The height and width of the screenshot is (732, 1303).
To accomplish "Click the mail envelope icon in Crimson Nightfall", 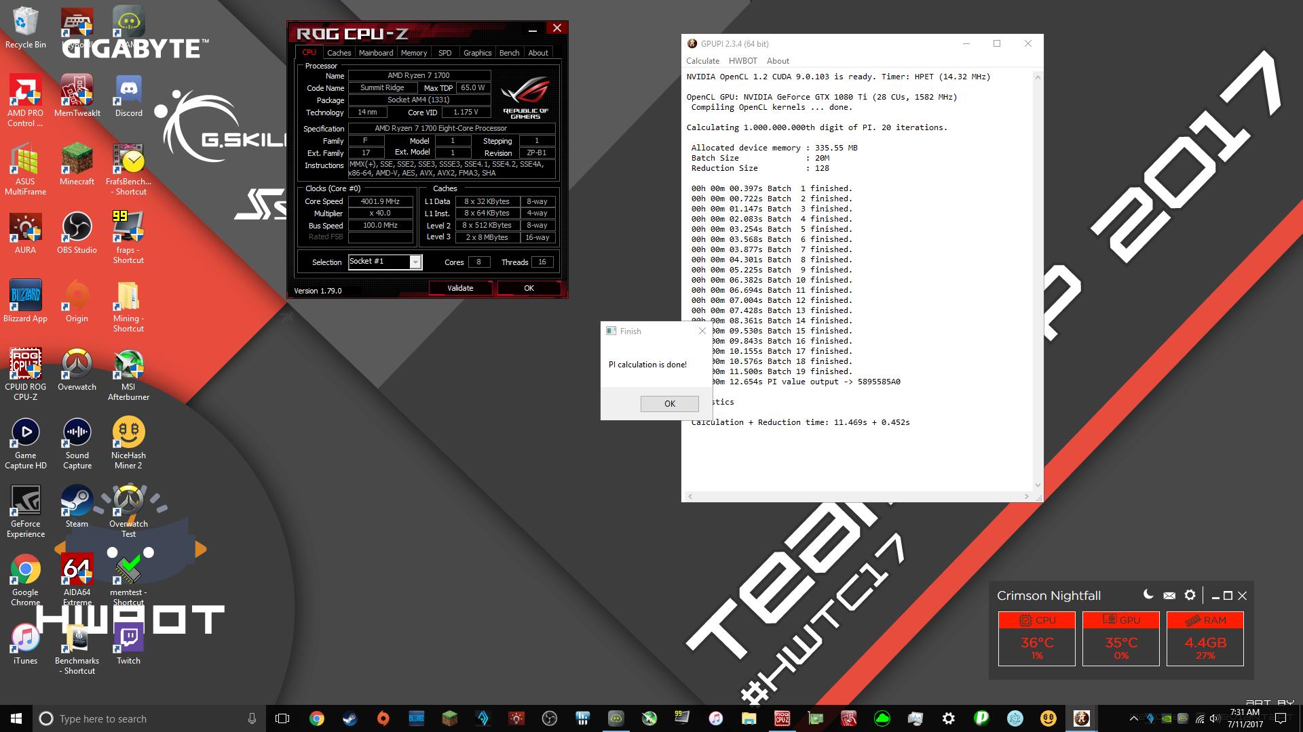I will [x=1169, y=596].
